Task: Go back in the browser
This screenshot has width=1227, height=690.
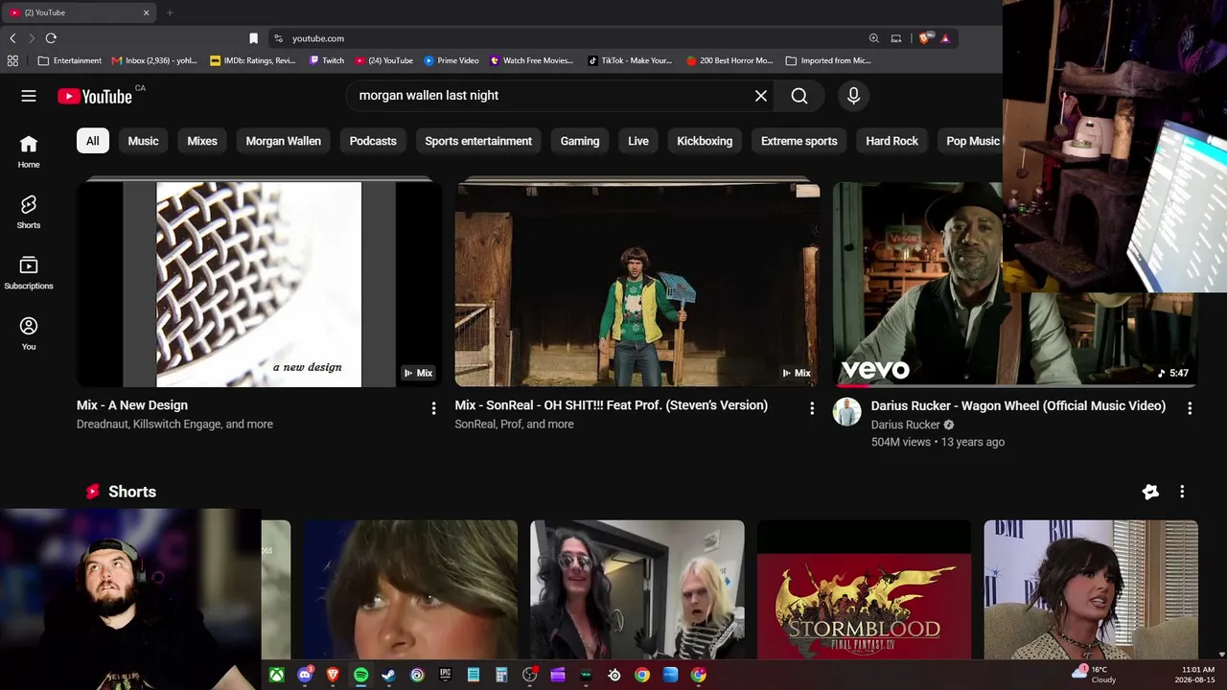Action: point(12,38)
